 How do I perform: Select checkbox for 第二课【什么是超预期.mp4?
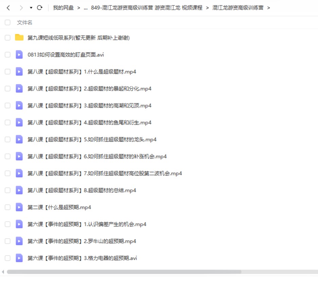pyautogui.click(x=7, y=207)
